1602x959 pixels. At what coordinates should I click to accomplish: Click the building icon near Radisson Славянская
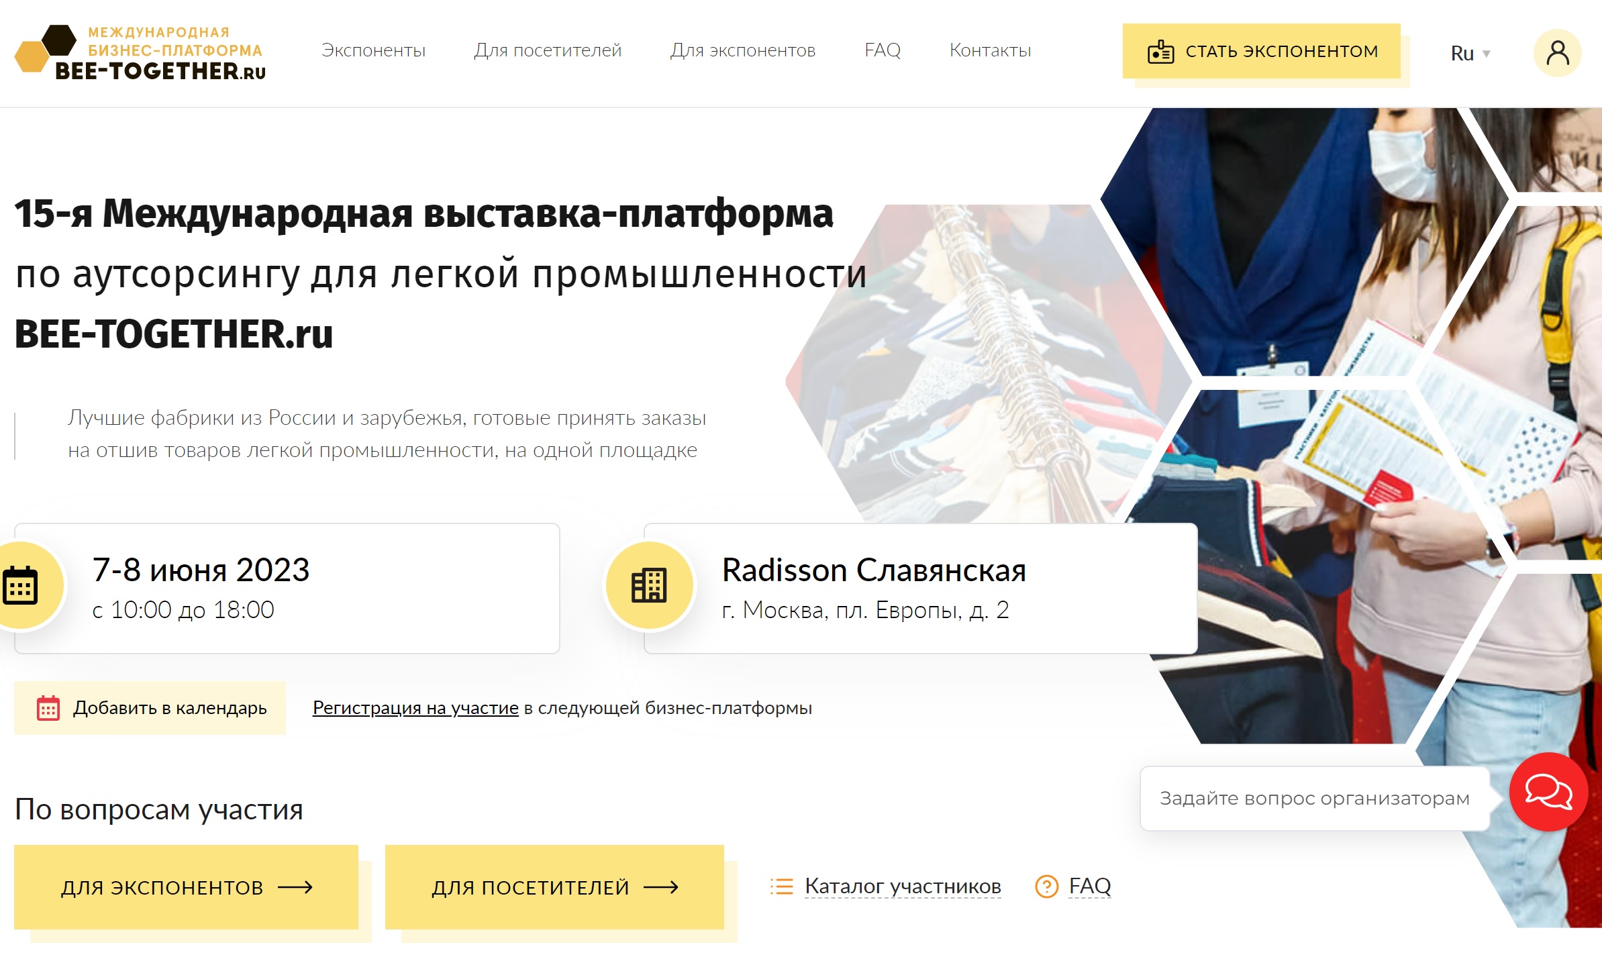click(x=649, y=585)
